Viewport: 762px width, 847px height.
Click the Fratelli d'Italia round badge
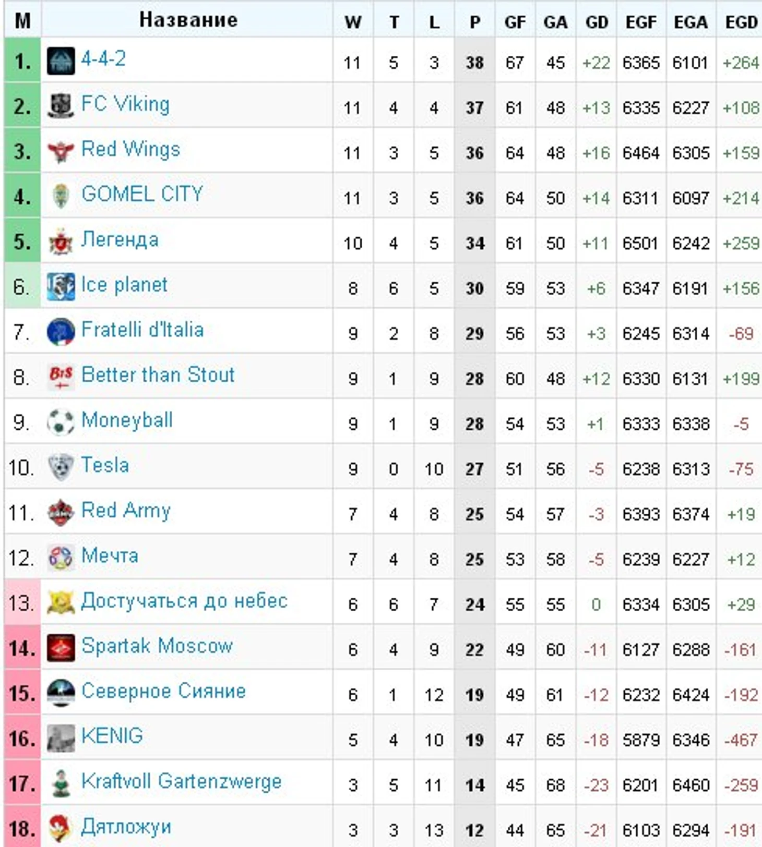click(61, 332)
